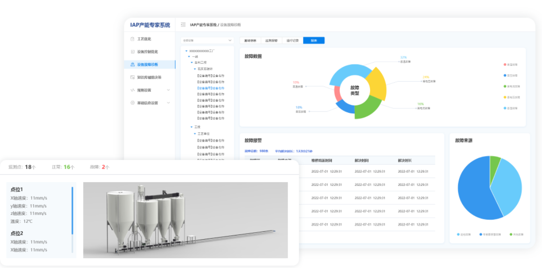Image resolution: width=542 pixels, height=268 pixels.
Task: Toggle the pink legend dot in 故障数据
Action: click(x=505, y=65)
